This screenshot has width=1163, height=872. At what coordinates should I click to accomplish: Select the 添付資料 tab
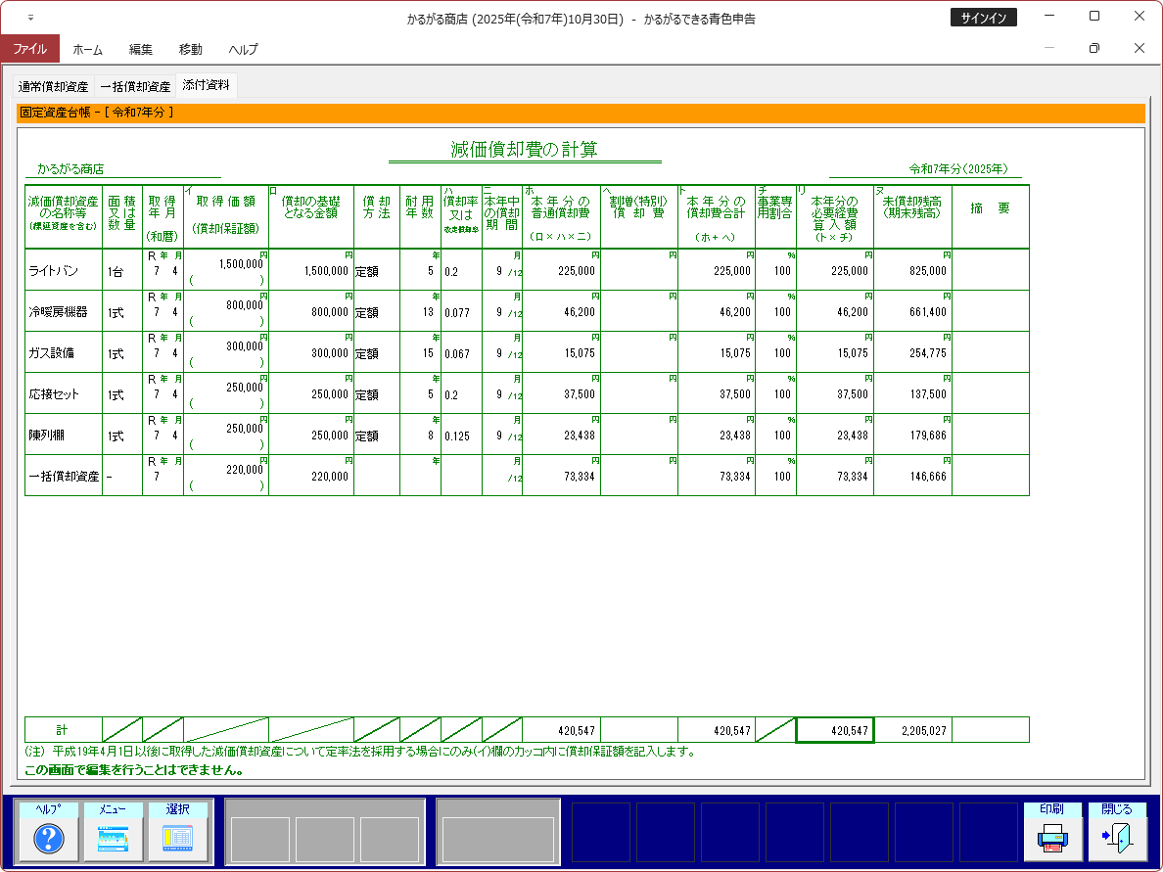tap(206, 85)
